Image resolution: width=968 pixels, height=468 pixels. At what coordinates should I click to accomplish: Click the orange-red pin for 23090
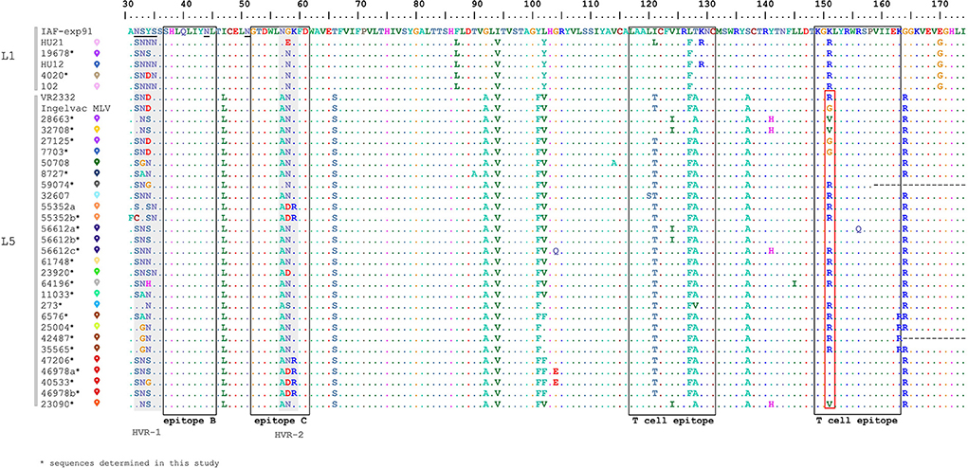pos(97,404)
